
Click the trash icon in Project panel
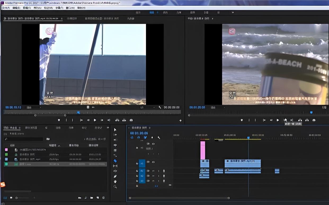tap(104, 198)
